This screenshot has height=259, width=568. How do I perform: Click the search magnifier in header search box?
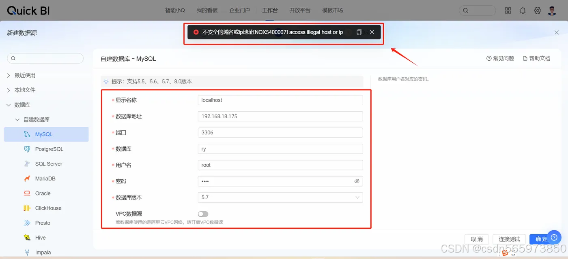[466, 11]
